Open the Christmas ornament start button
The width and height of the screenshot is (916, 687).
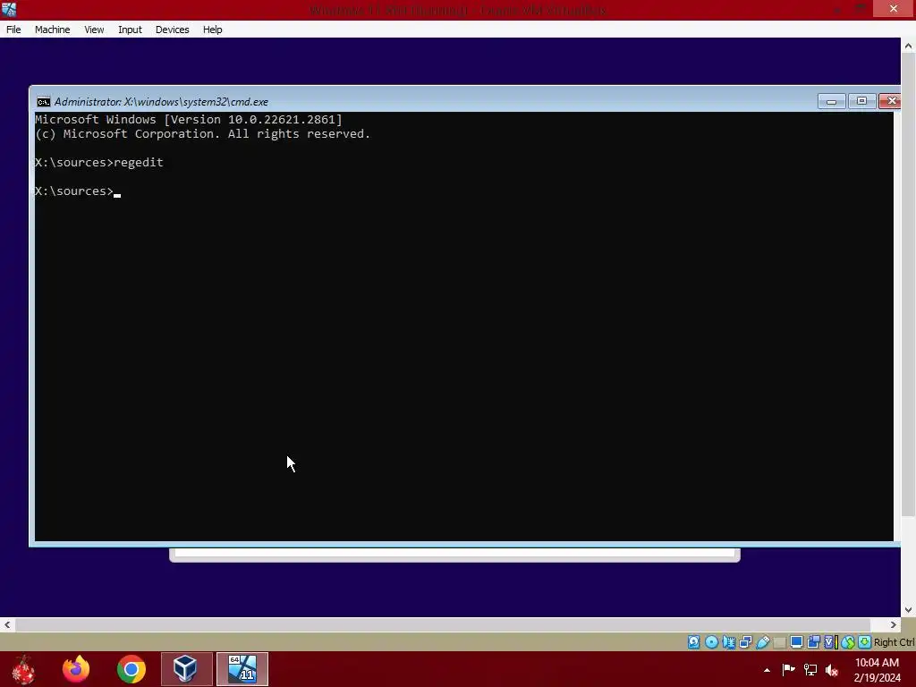point(23,669)
